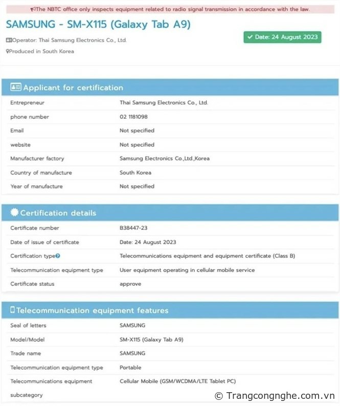Click the Operator: Thai Samsung Electronics text
The height and width of the screenshot is (406, 340).
click(x=69, y=40)
